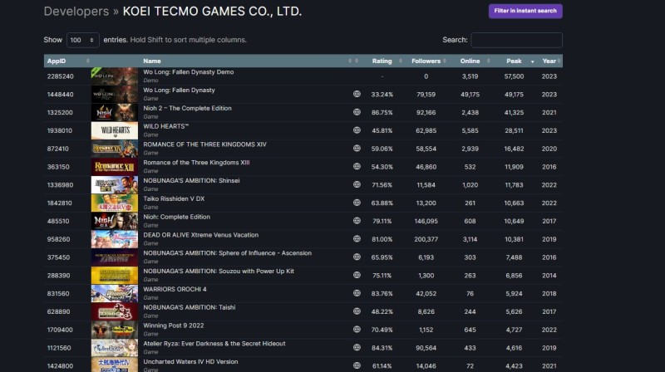This screenshot has width=665, height=372.
Task: Click the 146,095 followers value
Action: (426, 221)
